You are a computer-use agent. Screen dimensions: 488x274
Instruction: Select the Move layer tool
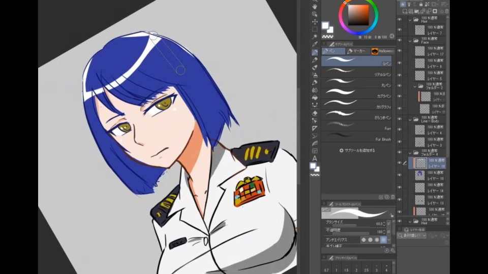click(315, 22)
